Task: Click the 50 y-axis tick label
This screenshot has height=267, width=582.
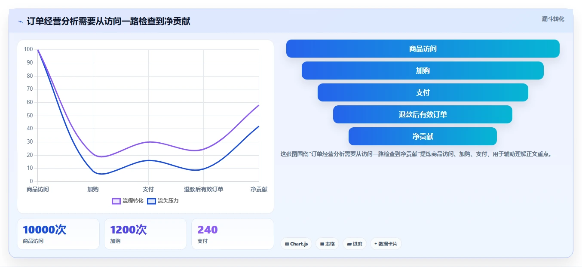Action: tap(30, 116)
